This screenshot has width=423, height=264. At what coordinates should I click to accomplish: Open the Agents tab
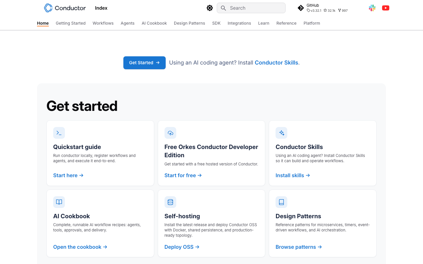tap(127, 23)
